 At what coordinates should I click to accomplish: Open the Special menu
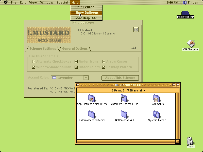pos(62,3)
